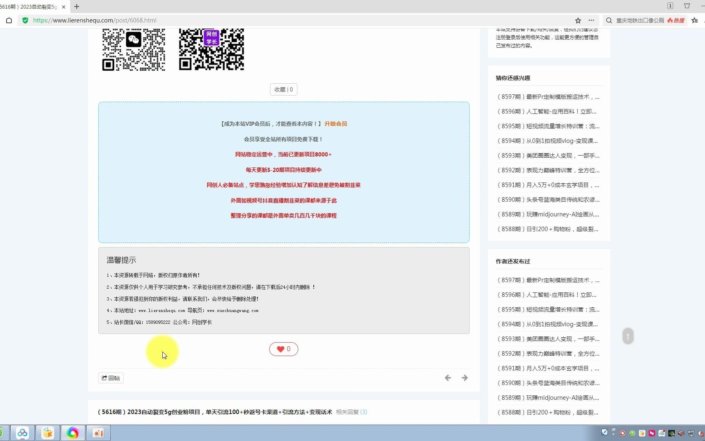Open 8593期 美团圈圈 in 作者还发布过
This screenshot has height=441, width=705.
[x=548, y=339]
